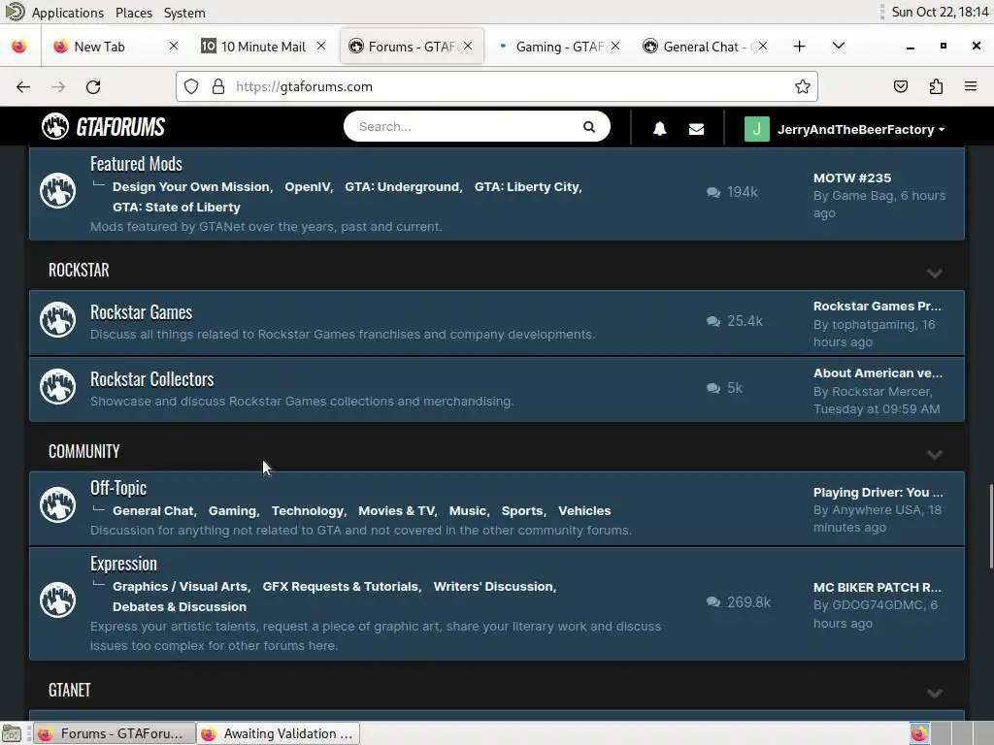Image resolution: width=994 pixels, height=745 pixels.
Task: Click the site security padlock icon
Action: click(x=218, y=86)
